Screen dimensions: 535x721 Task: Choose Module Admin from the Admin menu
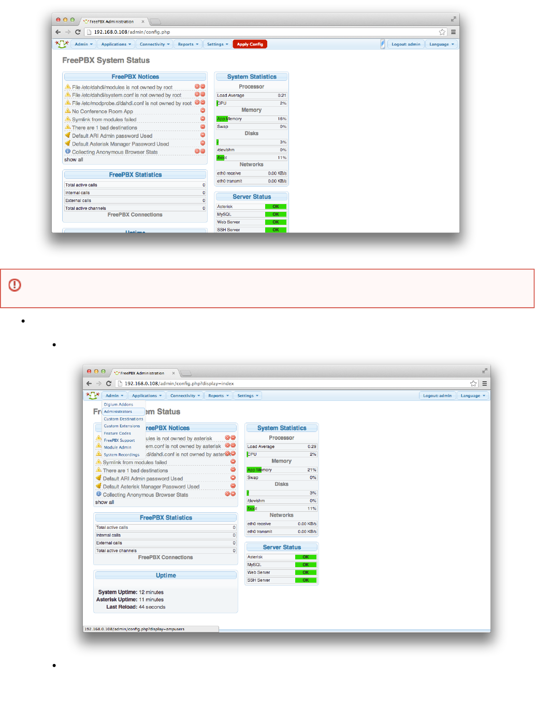[118, 448]
